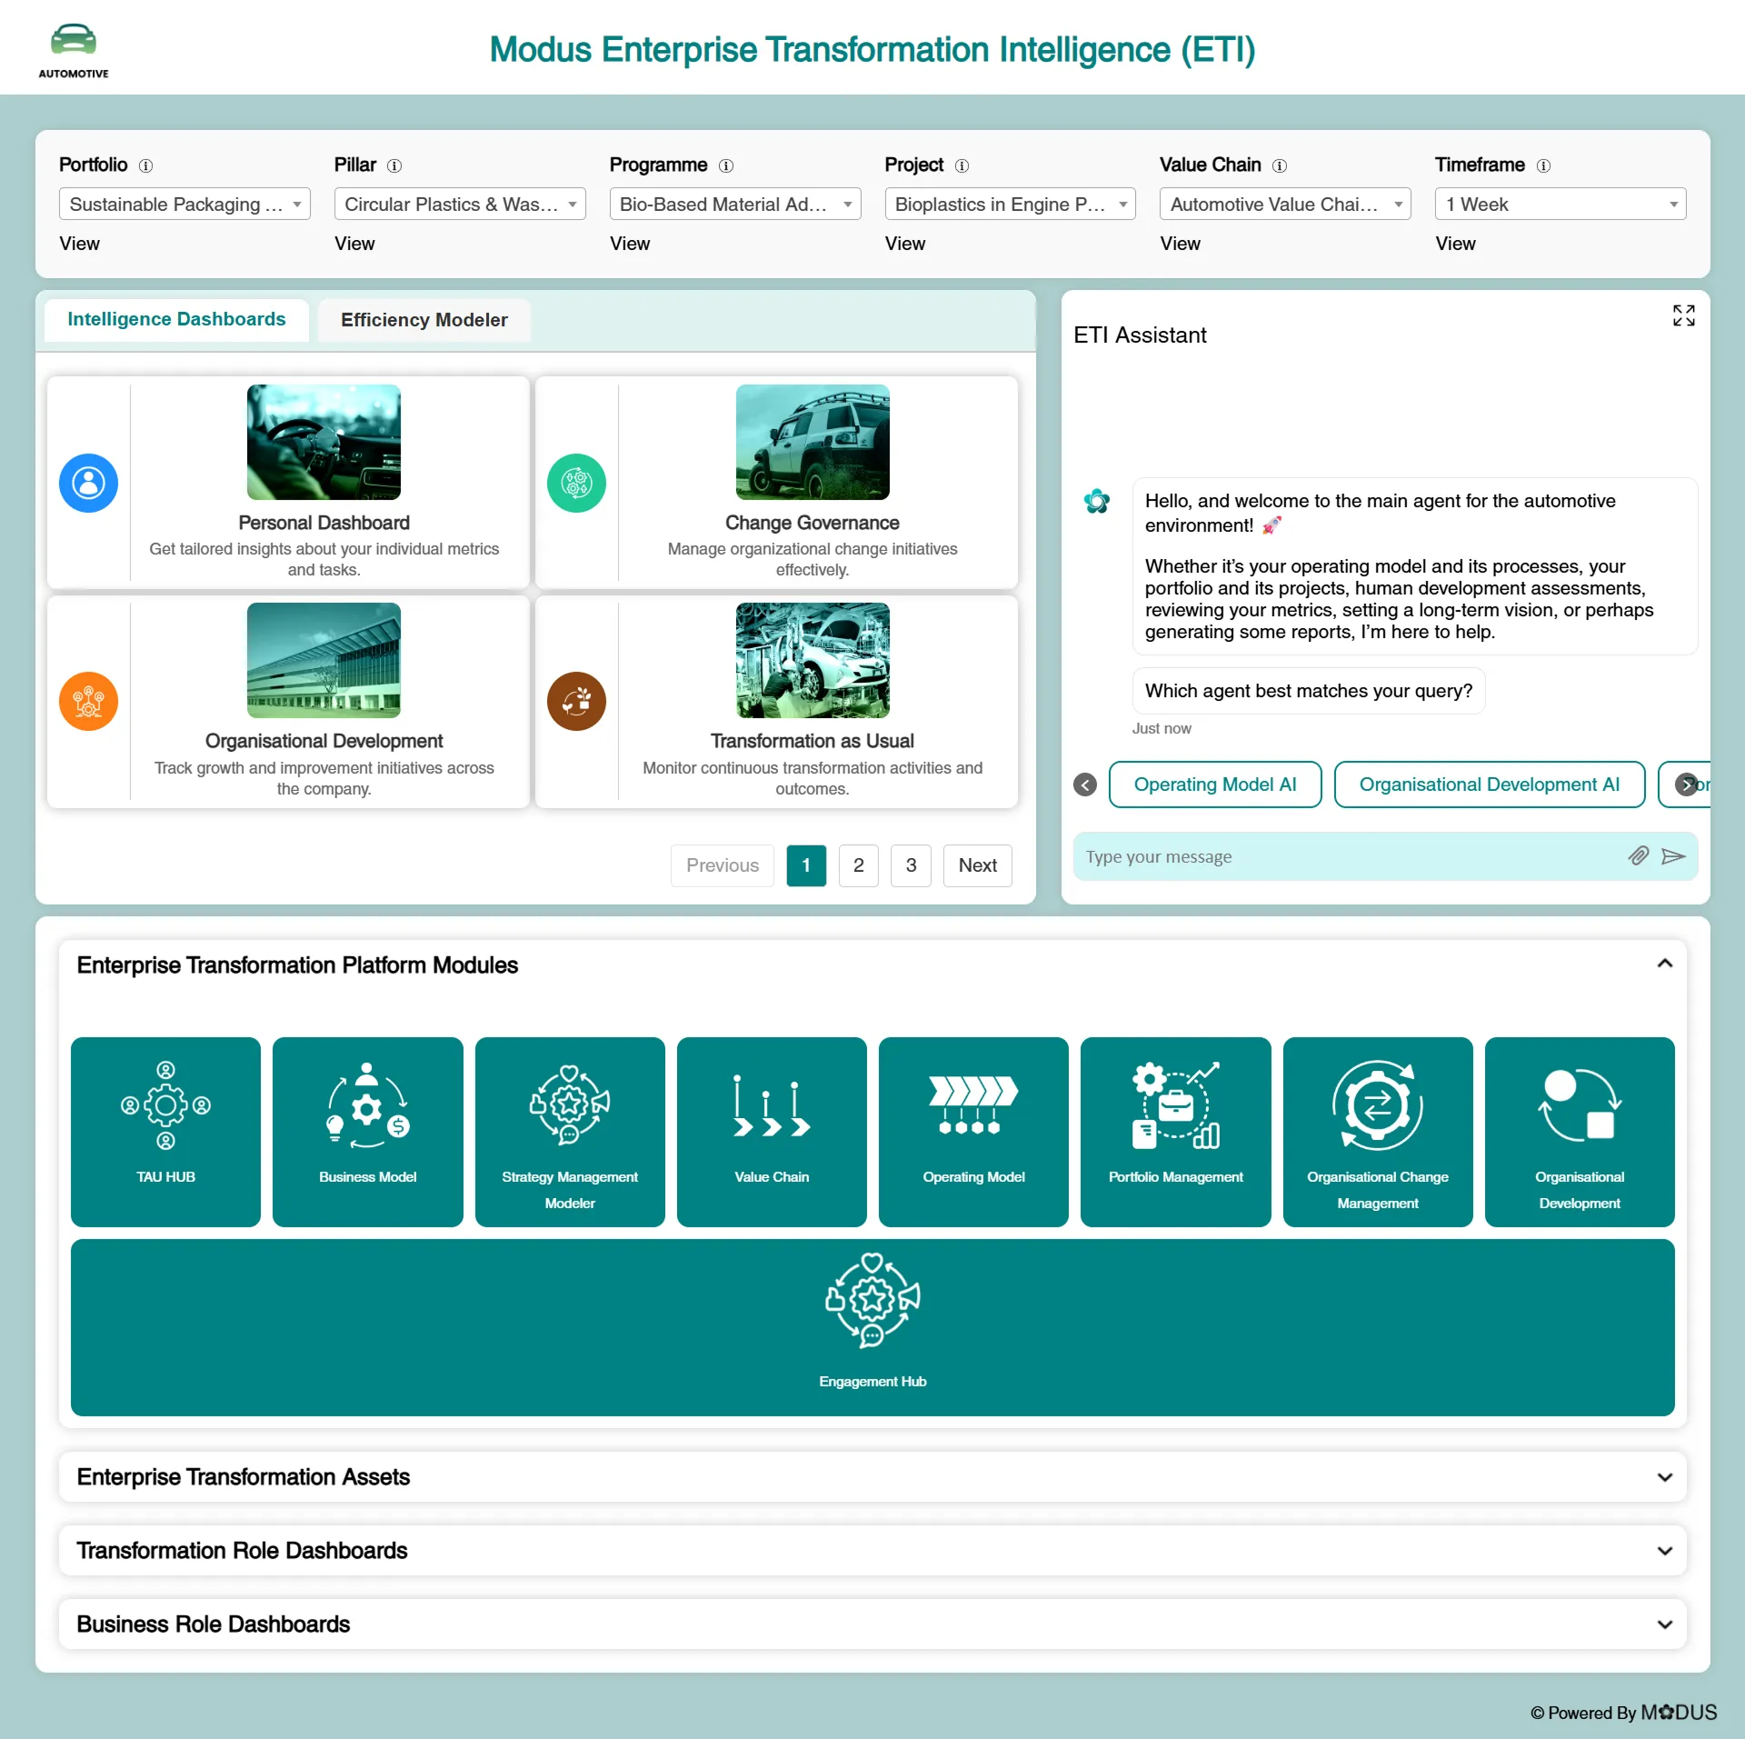Viewport: 1745px width, 1739px height.
Task: Click the Pillar info icon
Action: pyautogui.click(x=394, y=165)
